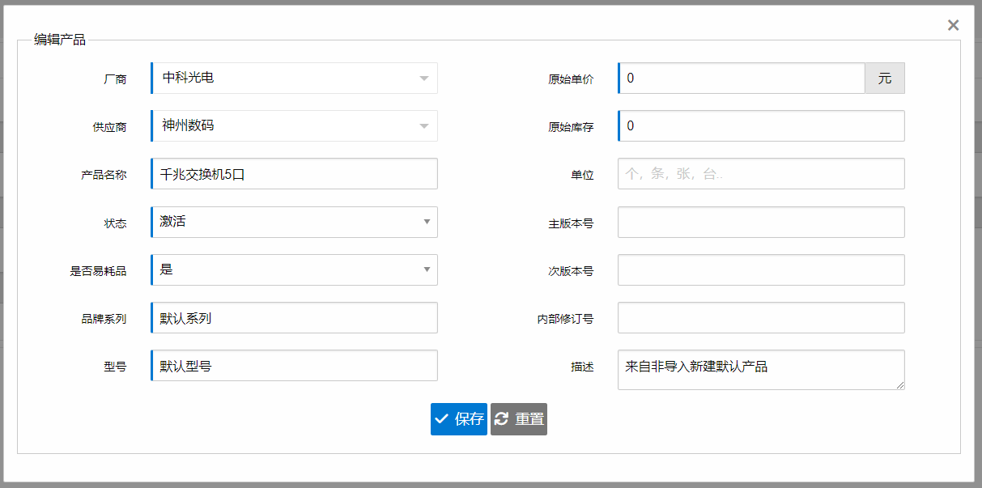The image size is (982, 488).
Task: Save the product with 保存 button
Action: tap(459, 419)
